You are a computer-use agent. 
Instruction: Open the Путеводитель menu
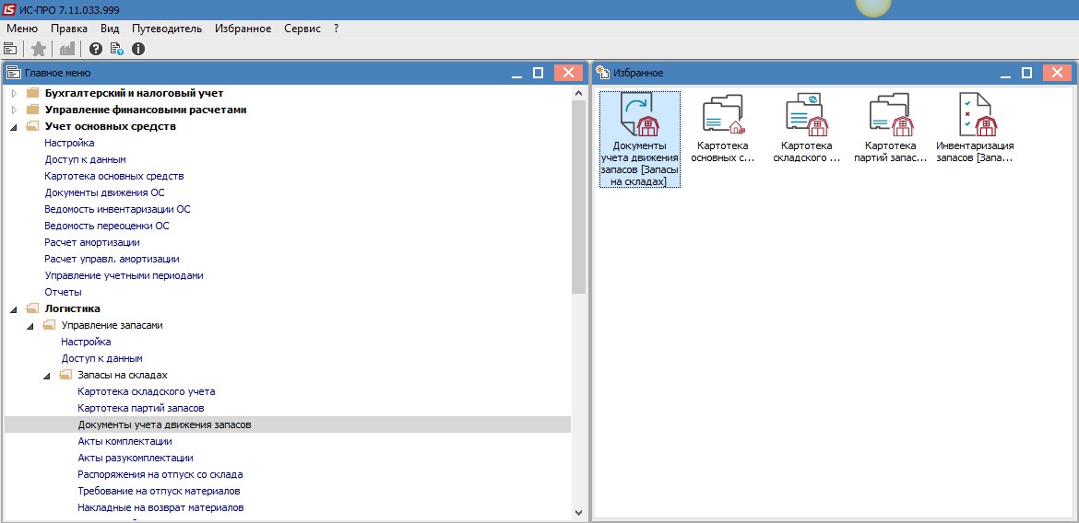167,29
